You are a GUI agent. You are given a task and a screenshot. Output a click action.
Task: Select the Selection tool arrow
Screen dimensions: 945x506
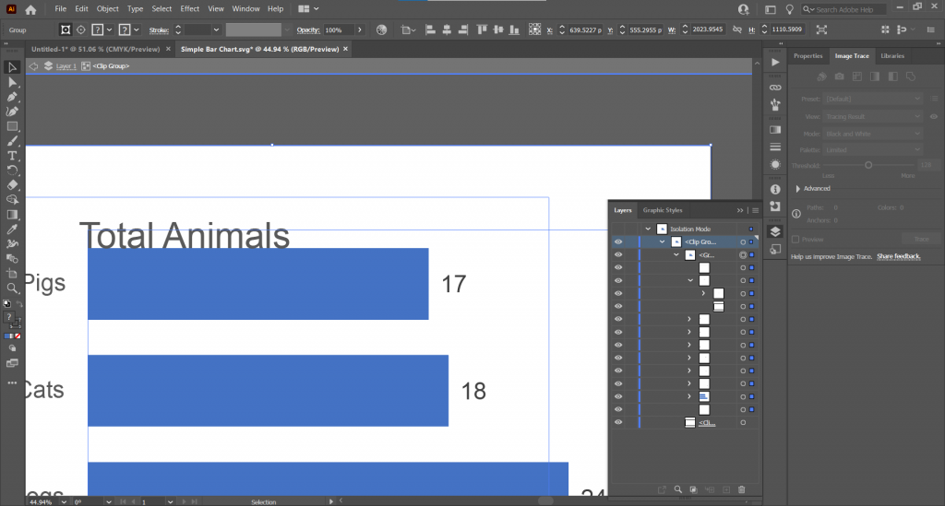12,67
